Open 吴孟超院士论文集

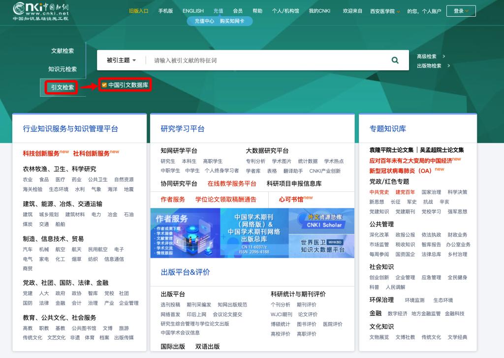(x=442, y=150)
